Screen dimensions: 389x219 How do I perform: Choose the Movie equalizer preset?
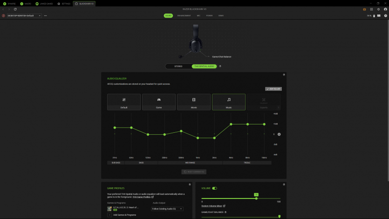(x=194, y=102)
